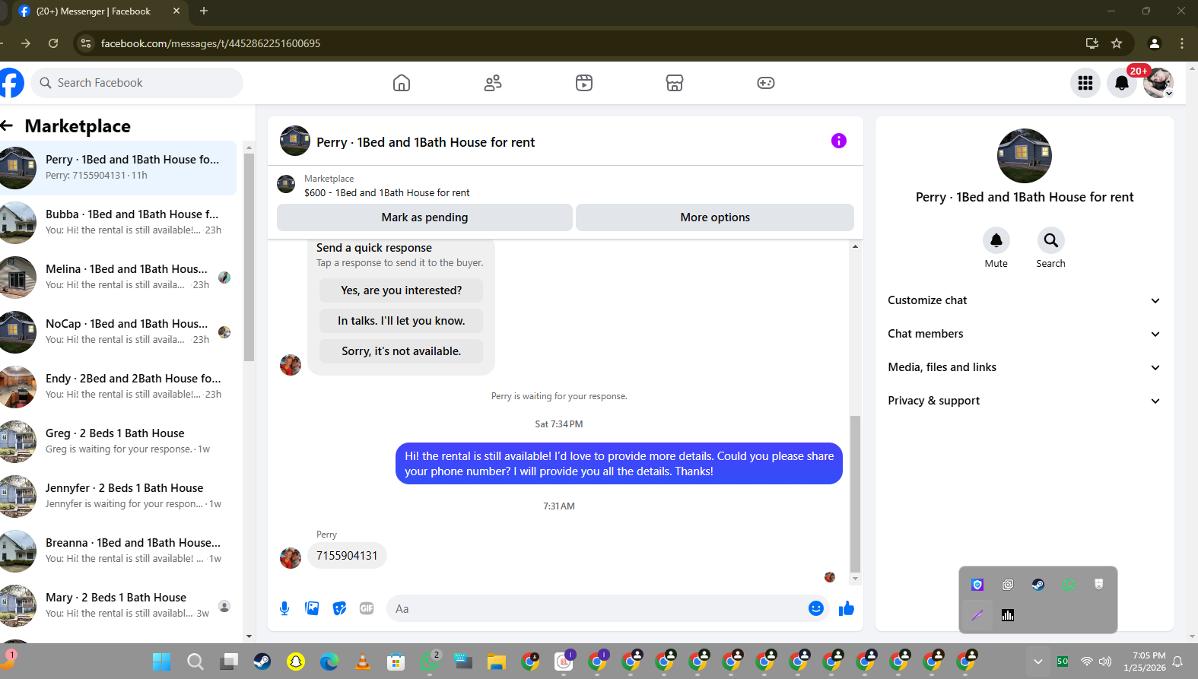Open Endy's 2Bed and 2Bath conversation
The width and height of the screenshot is (1198, 679).
[118, 387]
